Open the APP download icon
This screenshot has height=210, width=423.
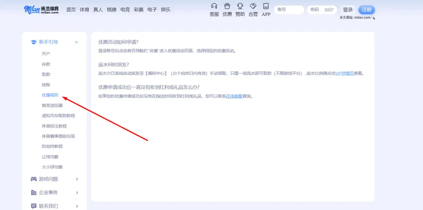[266, 7]
